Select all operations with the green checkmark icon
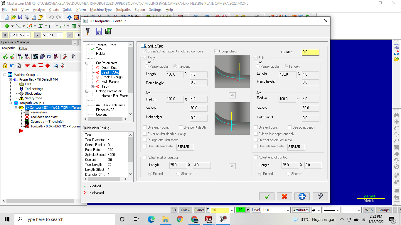 (x=5, y=57)
